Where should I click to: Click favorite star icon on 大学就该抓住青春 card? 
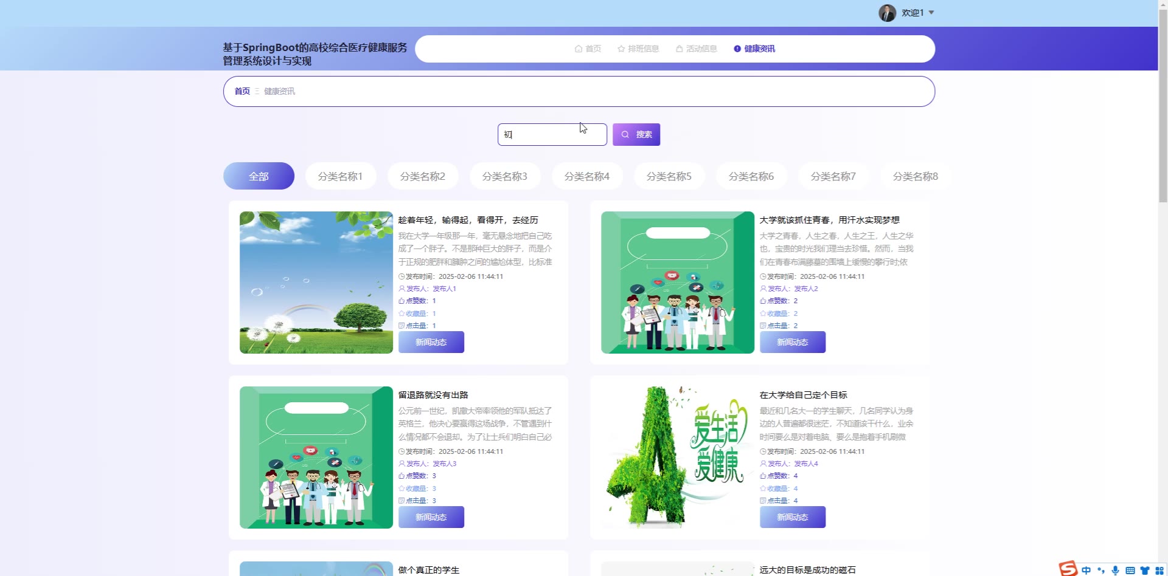763,314
